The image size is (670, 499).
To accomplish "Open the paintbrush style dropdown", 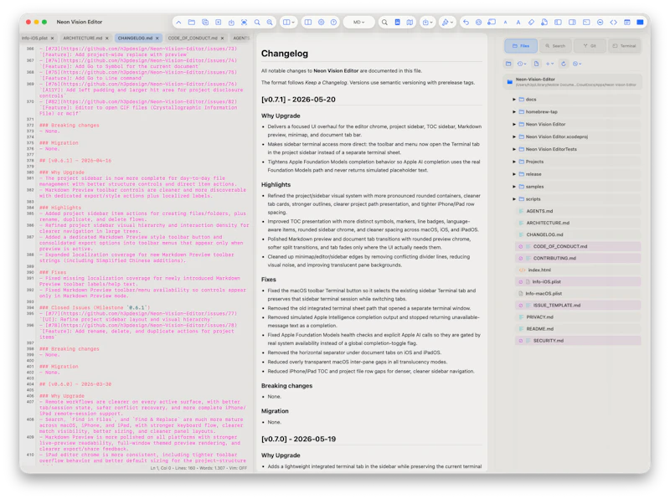I will pyautogui.click(x=447, y=23).
